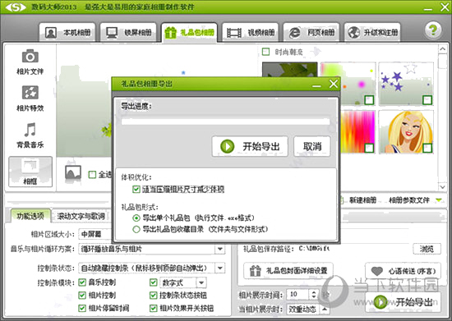Click frame list scrollbar down arrow

point(442,187)
